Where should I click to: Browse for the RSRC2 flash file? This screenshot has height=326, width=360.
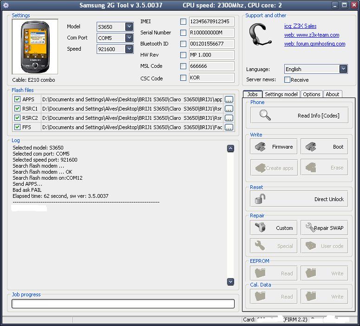[229, 118]
